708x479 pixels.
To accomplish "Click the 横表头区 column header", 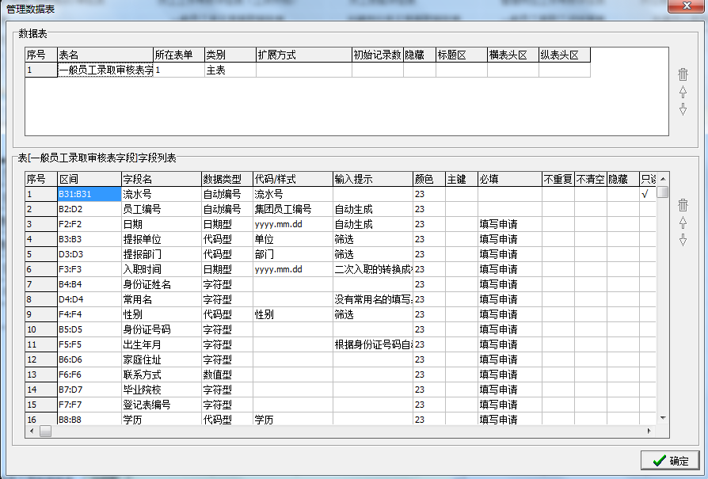I will [x=513, y=55].
